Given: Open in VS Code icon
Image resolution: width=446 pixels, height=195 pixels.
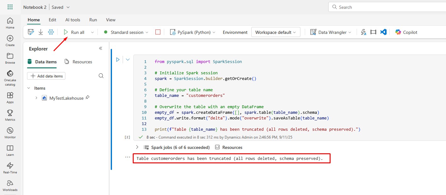Looking at the screenshot, I should tap(383, 32).
